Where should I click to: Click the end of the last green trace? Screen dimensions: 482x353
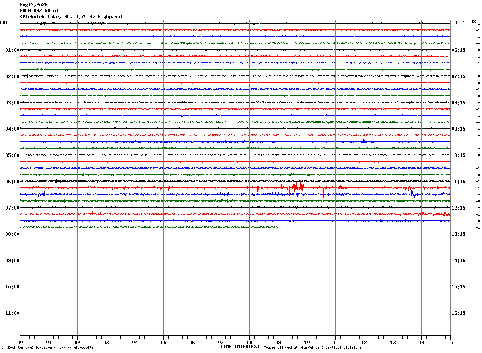point(277,227)
